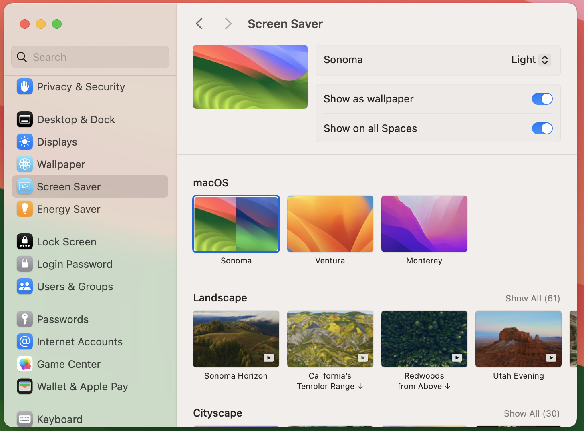Switch to Wallpaper settings pane
Screen dimensions: 584x431
point(90,164)
